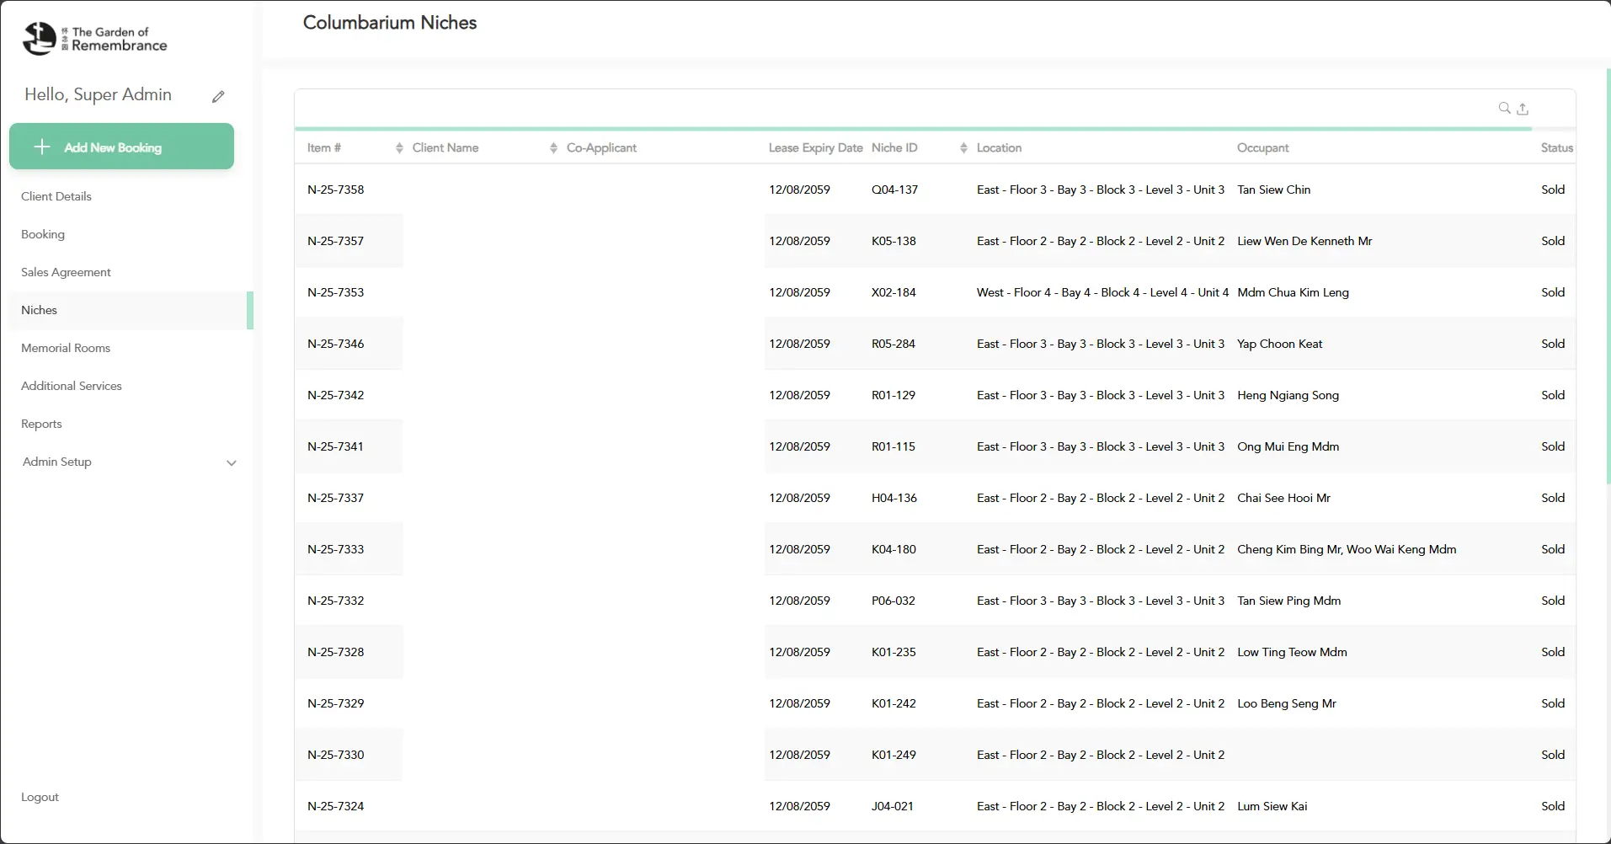Sort table by Client Name column arrows
This screenshot has width=1611, height=844.
point(553,148)
